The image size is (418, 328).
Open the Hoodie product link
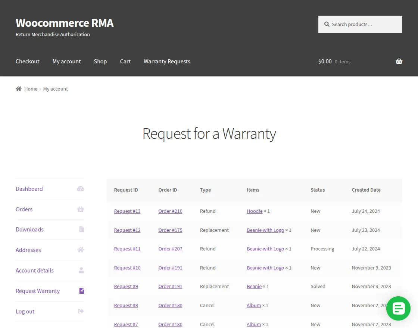click(254, 211)
